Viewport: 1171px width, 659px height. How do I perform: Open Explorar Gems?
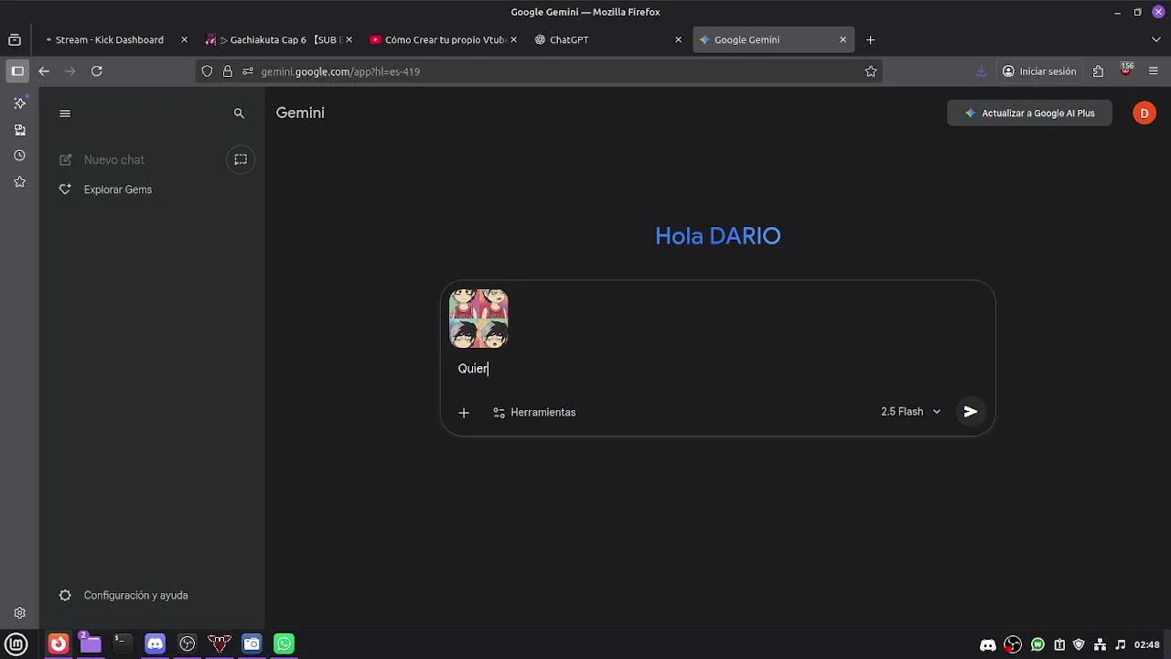tap(117, 189)
